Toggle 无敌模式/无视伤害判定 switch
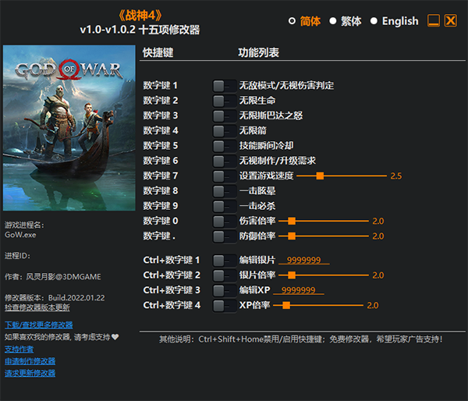 tap(225, 86)
